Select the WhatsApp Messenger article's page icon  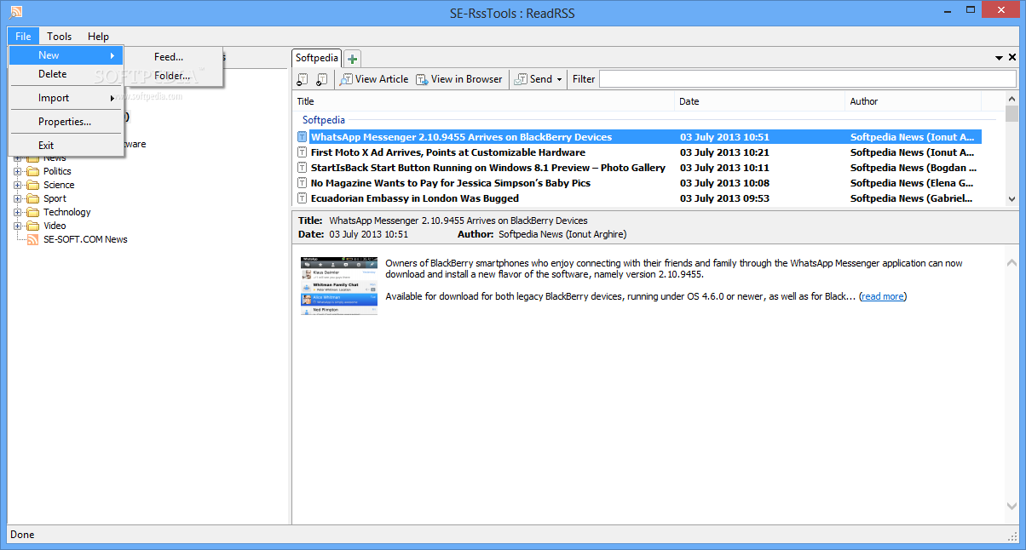click(x=302, y=137)
